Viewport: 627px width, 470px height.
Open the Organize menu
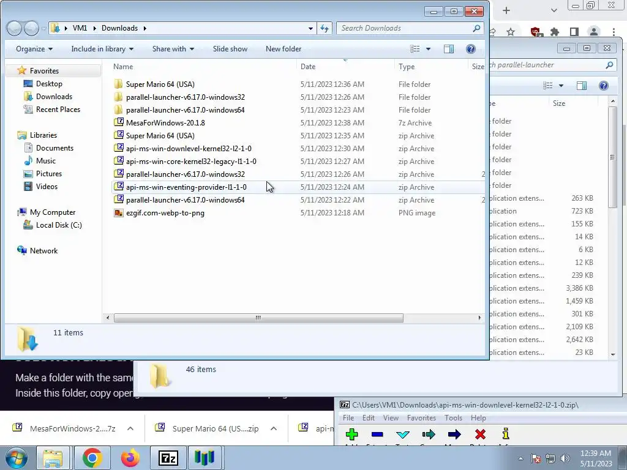[34, 49]
